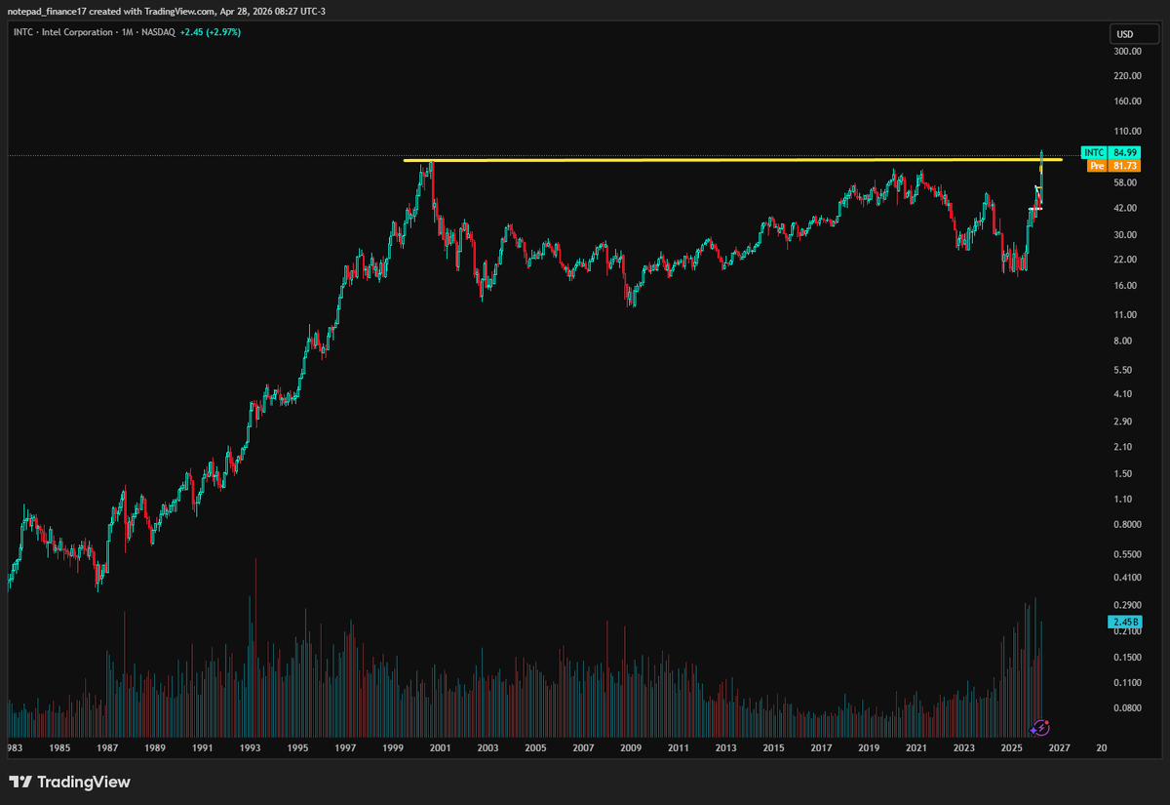Click the 2.90 price axis label
Screen dimensions: 1170x805
point(1123,421)
